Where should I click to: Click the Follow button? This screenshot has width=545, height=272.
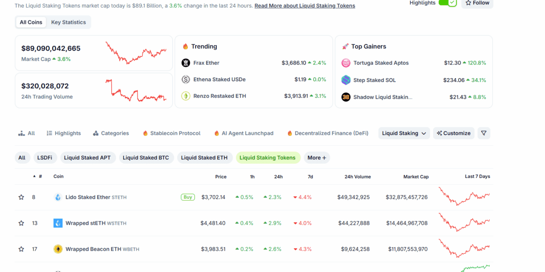click(477, 3)
